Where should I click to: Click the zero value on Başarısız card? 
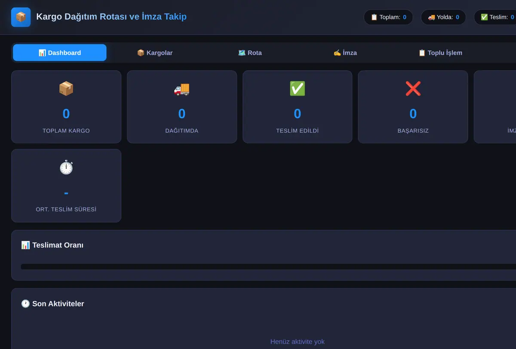pos(413,114)
